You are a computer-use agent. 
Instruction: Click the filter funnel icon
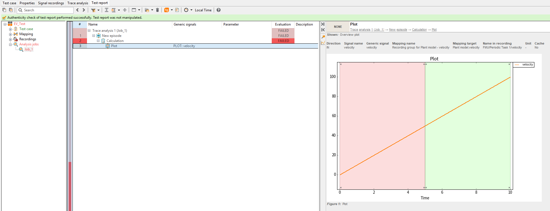coord(93,10)
